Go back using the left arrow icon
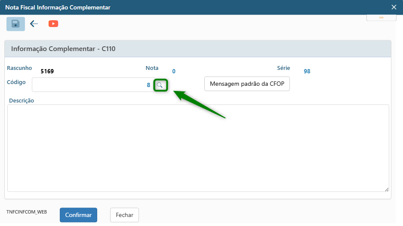This screenshot has width=403, height=226. click(34, 24)
